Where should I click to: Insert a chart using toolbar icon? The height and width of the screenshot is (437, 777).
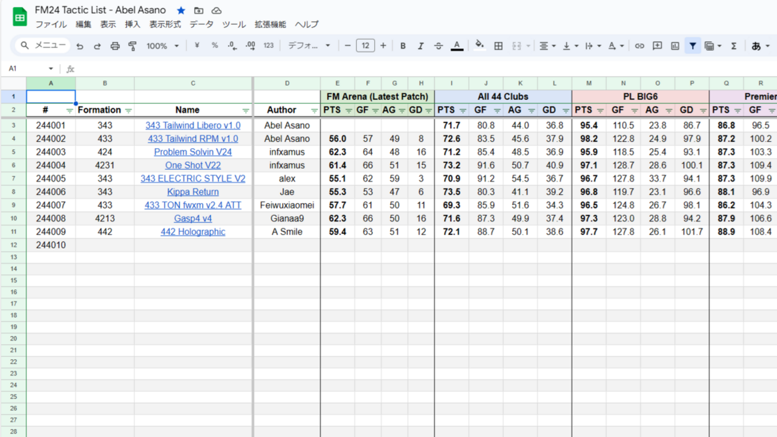(x=675, y=46)
